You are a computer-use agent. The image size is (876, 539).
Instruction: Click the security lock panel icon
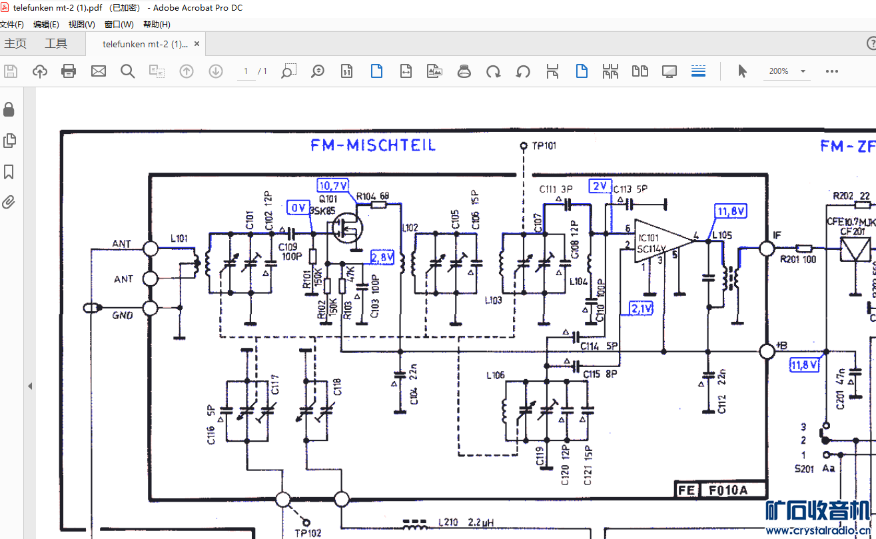(9, 109)
